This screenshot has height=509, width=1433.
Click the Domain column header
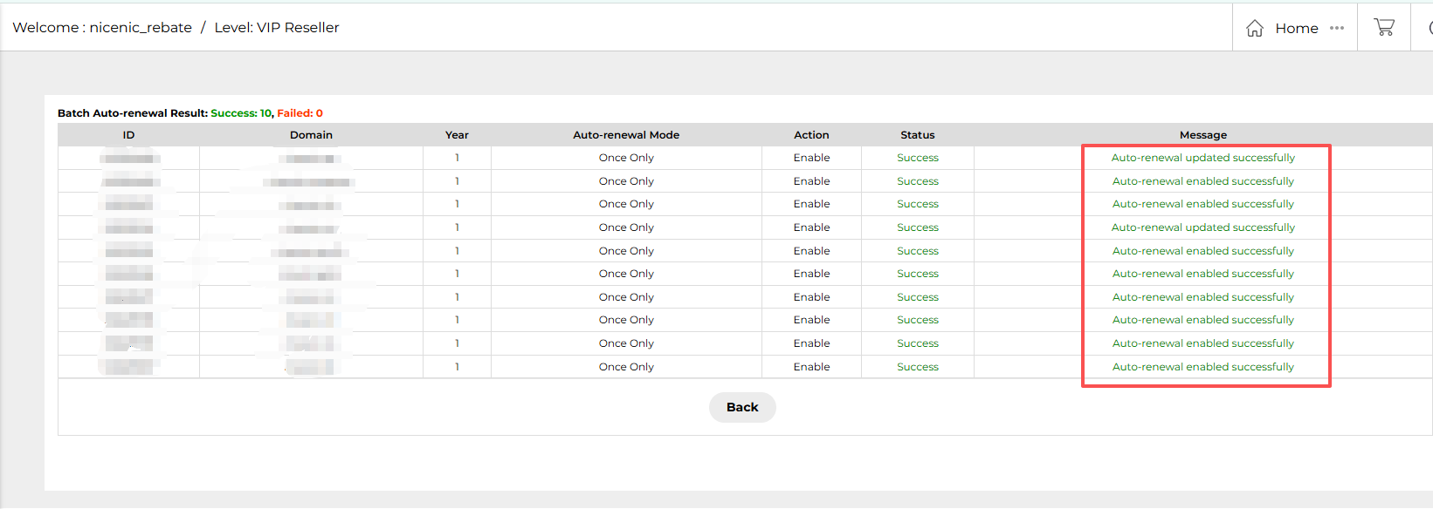[x=311, y=135]
